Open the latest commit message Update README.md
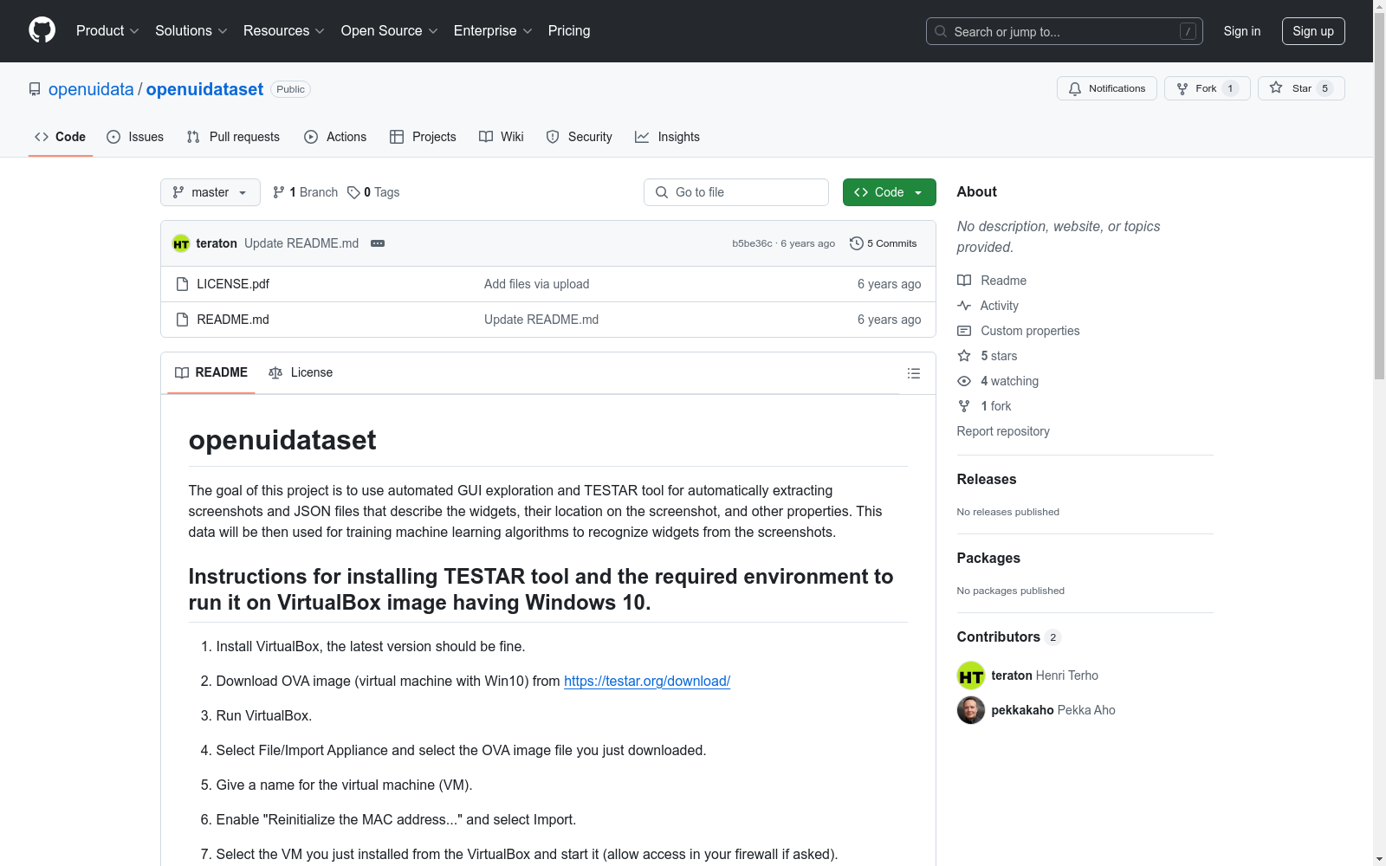 [301, 243]
